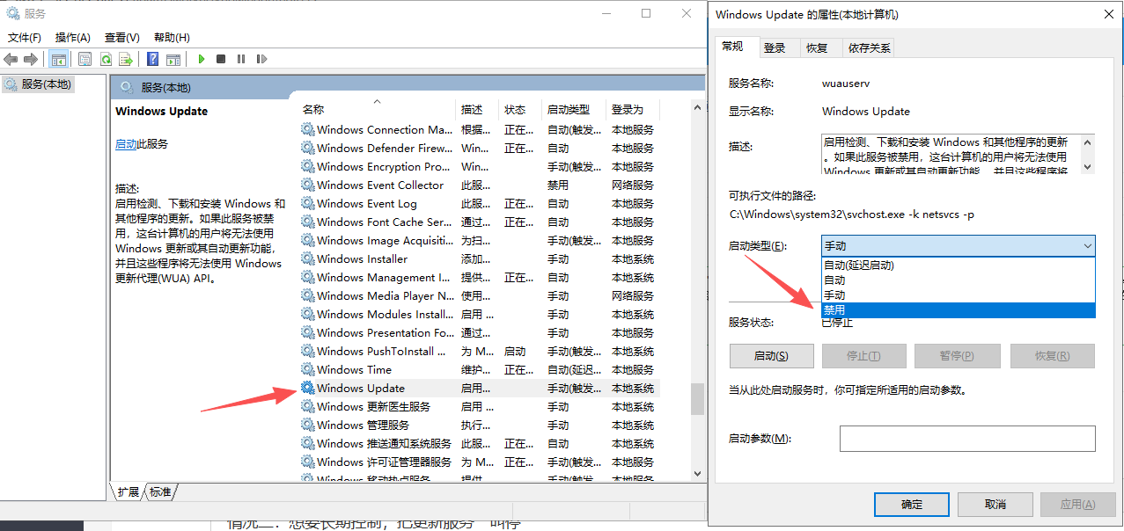Stop the service with the square toolbar icon
Image resolution: width=1124 pixels, height=531 pixels.
point(221,59)
